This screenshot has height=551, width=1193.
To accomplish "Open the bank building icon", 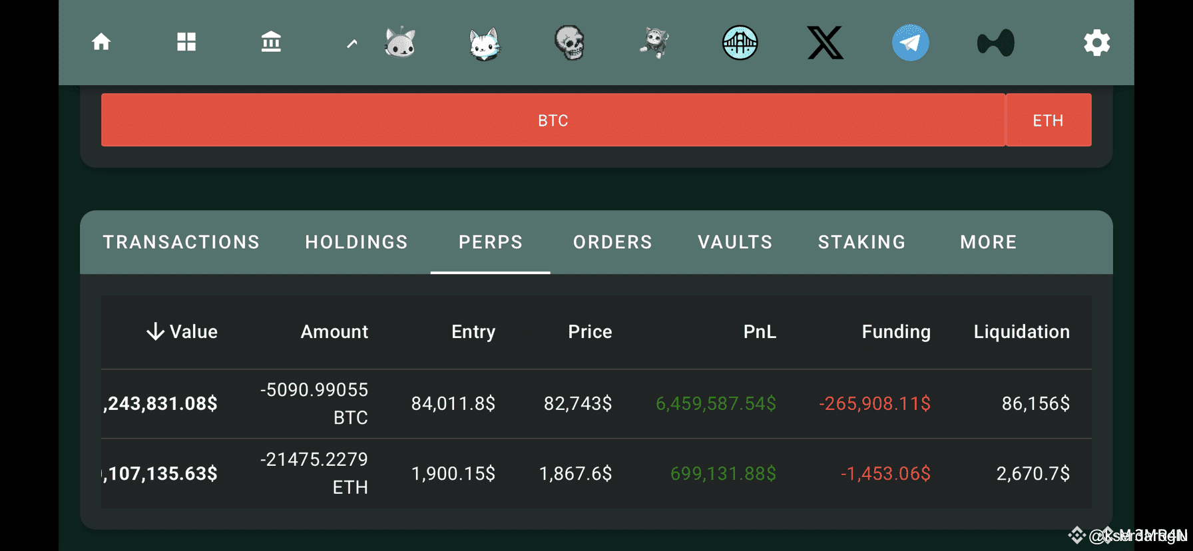I will pos(271,43).
